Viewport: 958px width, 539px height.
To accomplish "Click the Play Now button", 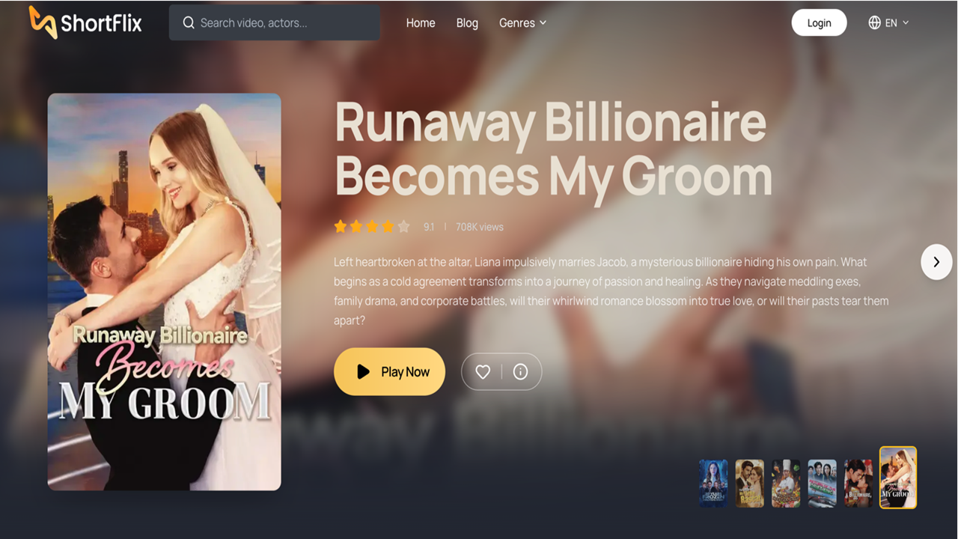I will pos(389,371).
